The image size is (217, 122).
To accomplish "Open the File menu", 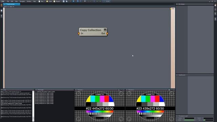I will click(8, 1).
